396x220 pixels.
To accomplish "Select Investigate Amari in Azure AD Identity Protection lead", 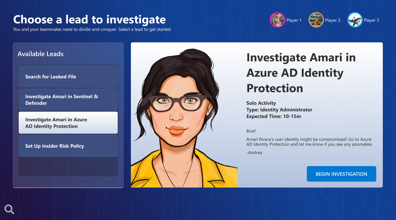I will pos(68,123).
